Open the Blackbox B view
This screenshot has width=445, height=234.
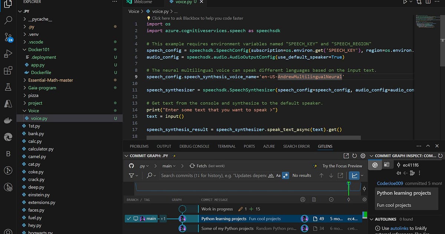(8, 154)
